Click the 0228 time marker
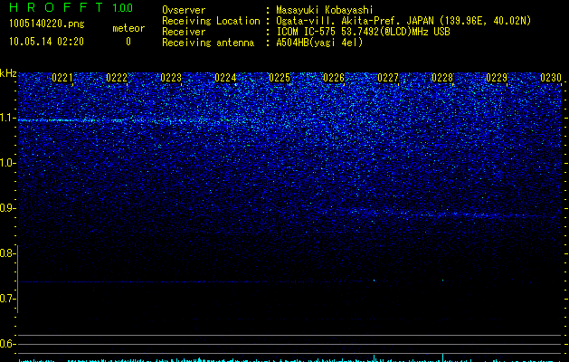Viewport: 569px width, 362px height. point(442,78)
